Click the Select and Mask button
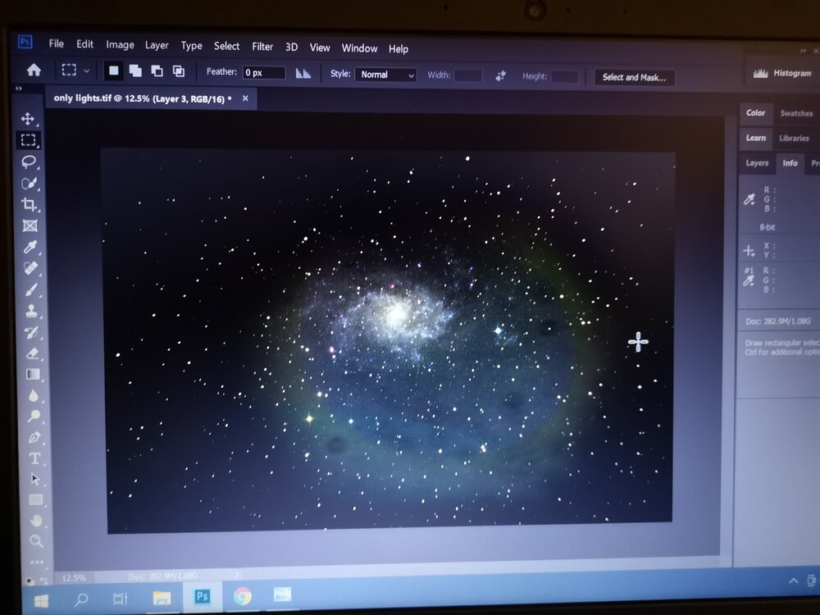Screen dimensions: 820x615 click(634, 78)
